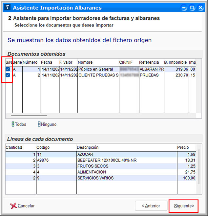Maximize the Asistente Importación window

[192, 8]
